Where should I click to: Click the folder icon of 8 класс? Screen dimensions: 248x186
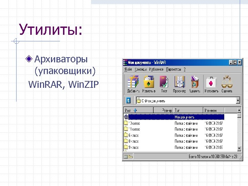click(126, 141)
